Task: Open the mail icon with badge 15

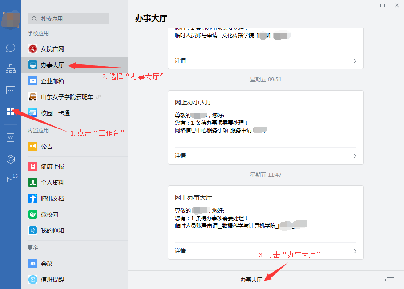Action: coord(11,180)
